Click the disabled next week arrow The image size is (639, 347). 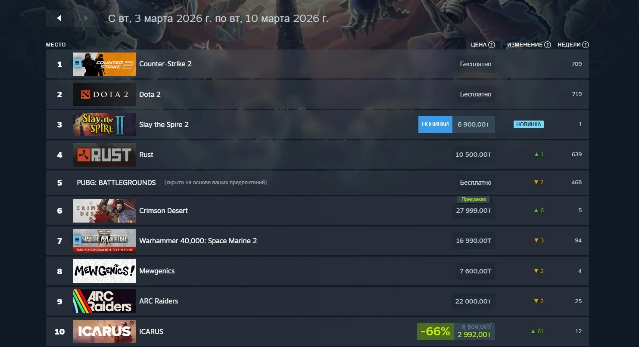point(86,18)
